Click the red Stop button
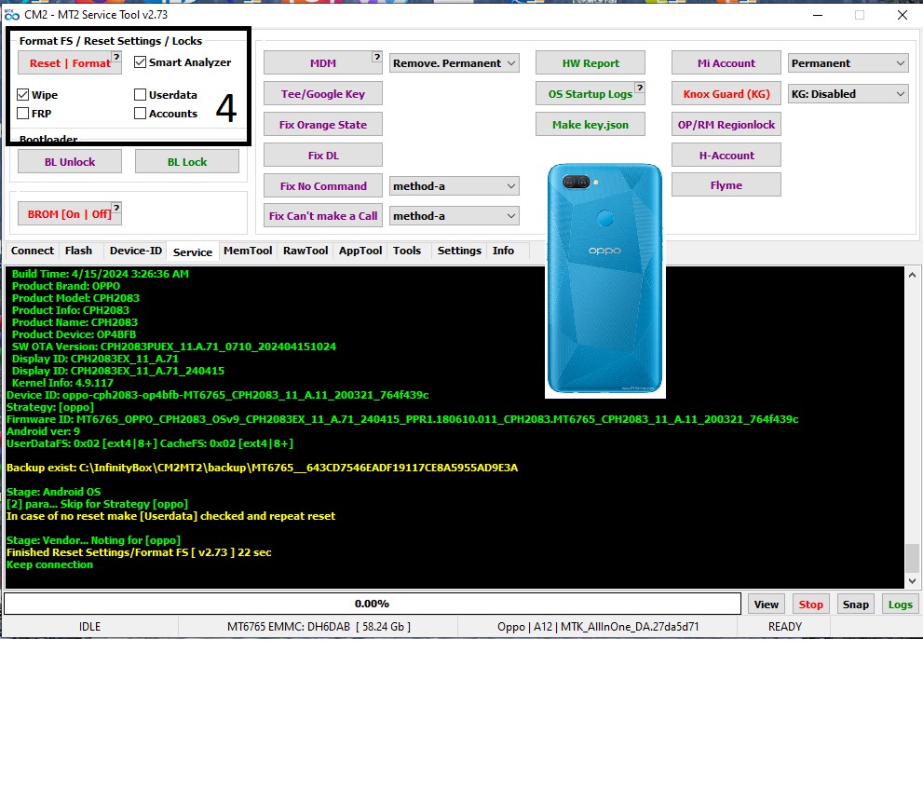 click(810, 605)
